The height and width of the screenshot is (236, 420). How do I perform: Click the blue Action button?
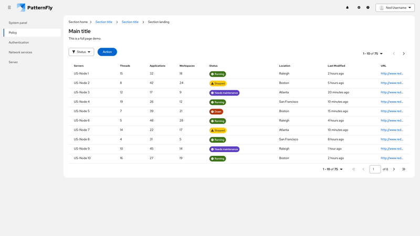click(107, 52)
